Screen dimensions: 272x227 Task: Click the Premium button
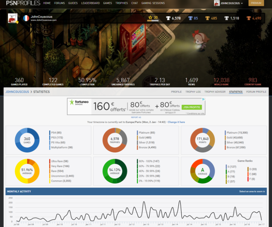point(256,3)
